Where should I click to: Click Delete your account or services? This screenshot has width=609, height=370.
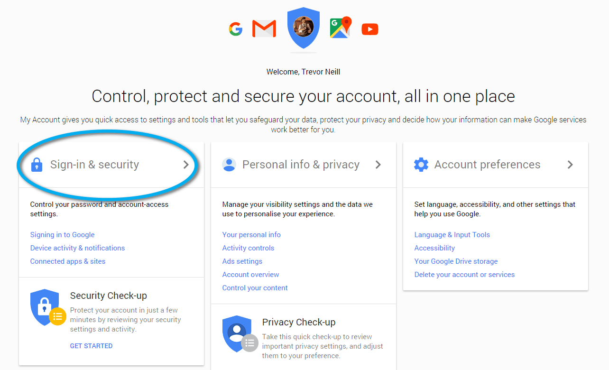(464, 275)
